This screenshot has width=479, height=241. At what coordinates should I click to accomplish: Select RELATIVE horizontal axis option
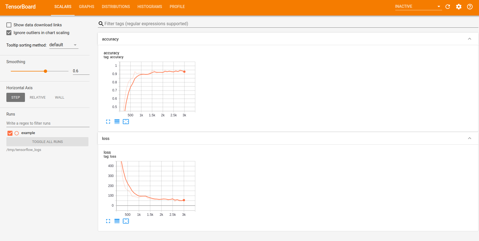click(x=38, y=98)
